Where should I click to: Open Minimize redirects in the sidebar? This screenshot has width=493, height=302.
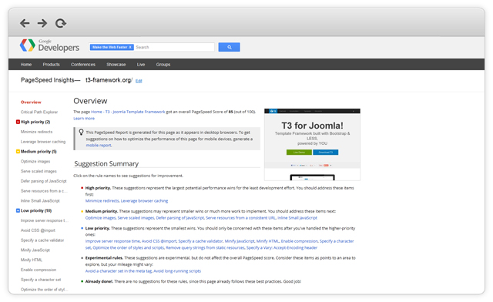coord(36,132)
